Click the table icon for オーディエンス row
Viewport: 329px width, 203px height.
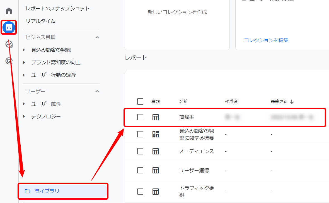[156, 151]
